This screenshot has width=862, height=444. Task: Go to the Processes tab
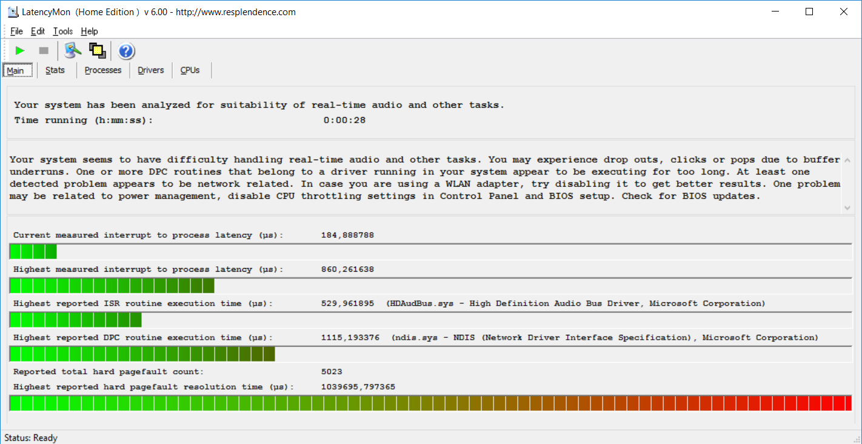pos(103,70)
